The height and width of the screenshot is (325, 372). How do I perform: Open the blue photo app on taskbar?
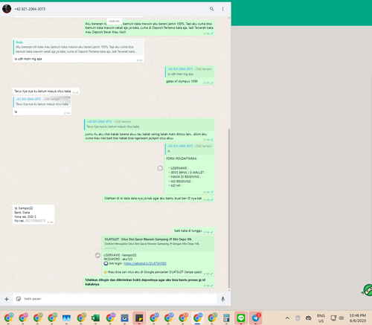tap(66, 318)
